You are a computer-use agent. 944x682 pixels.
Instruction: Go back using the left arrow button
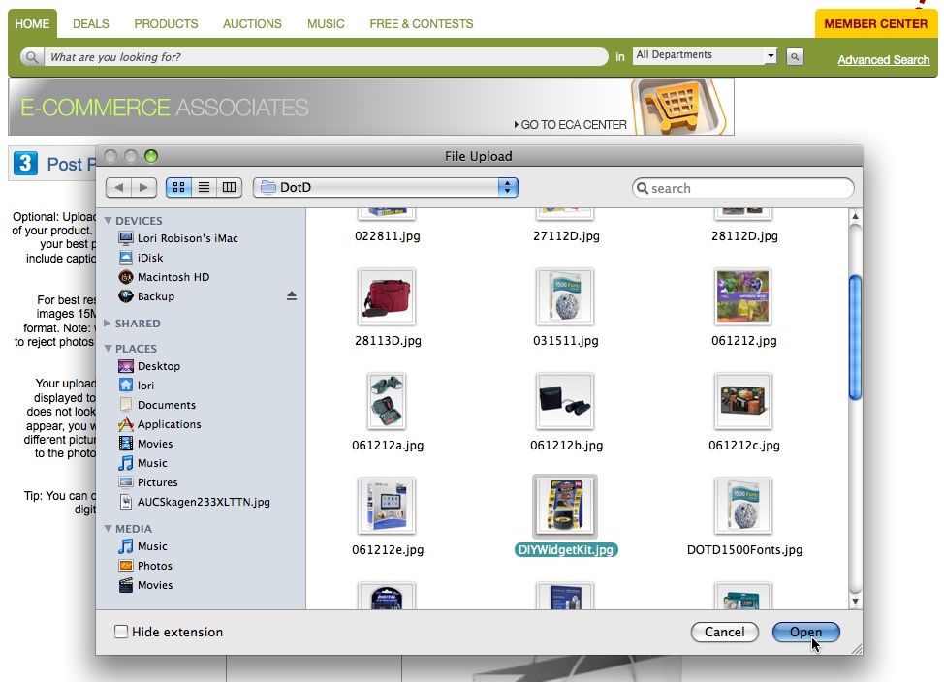(x=118, y=187)
